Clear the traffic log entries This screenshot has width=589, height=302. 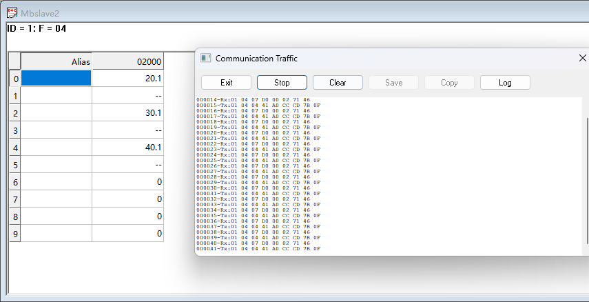tap(338, 83)
